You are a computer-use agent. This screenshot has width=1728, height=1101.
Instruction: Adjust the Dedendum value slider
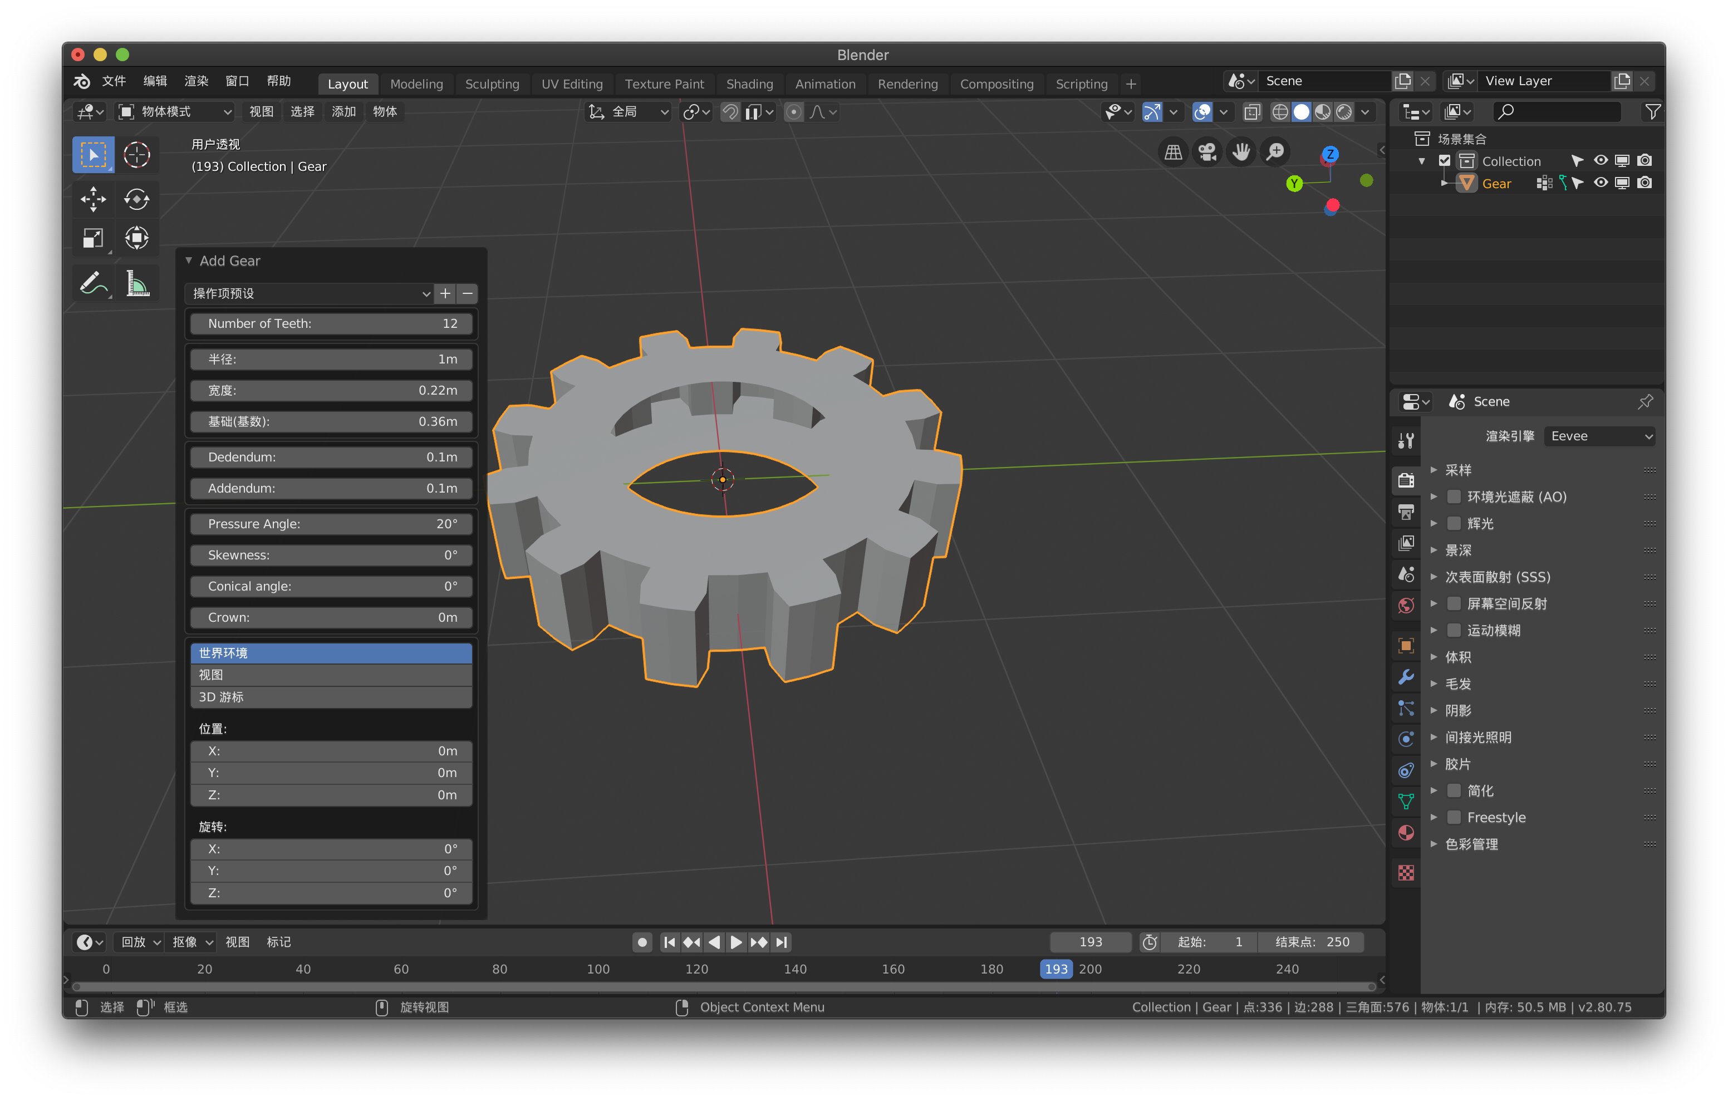click(x=331, y=456)
